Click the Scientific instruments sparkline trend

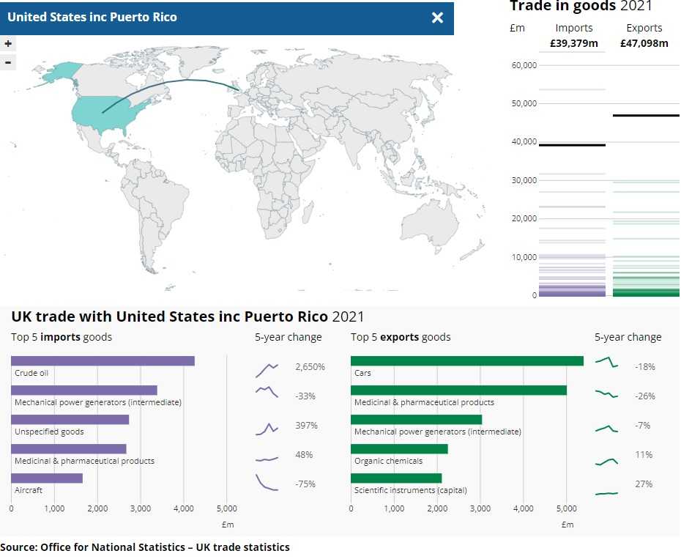606,494
